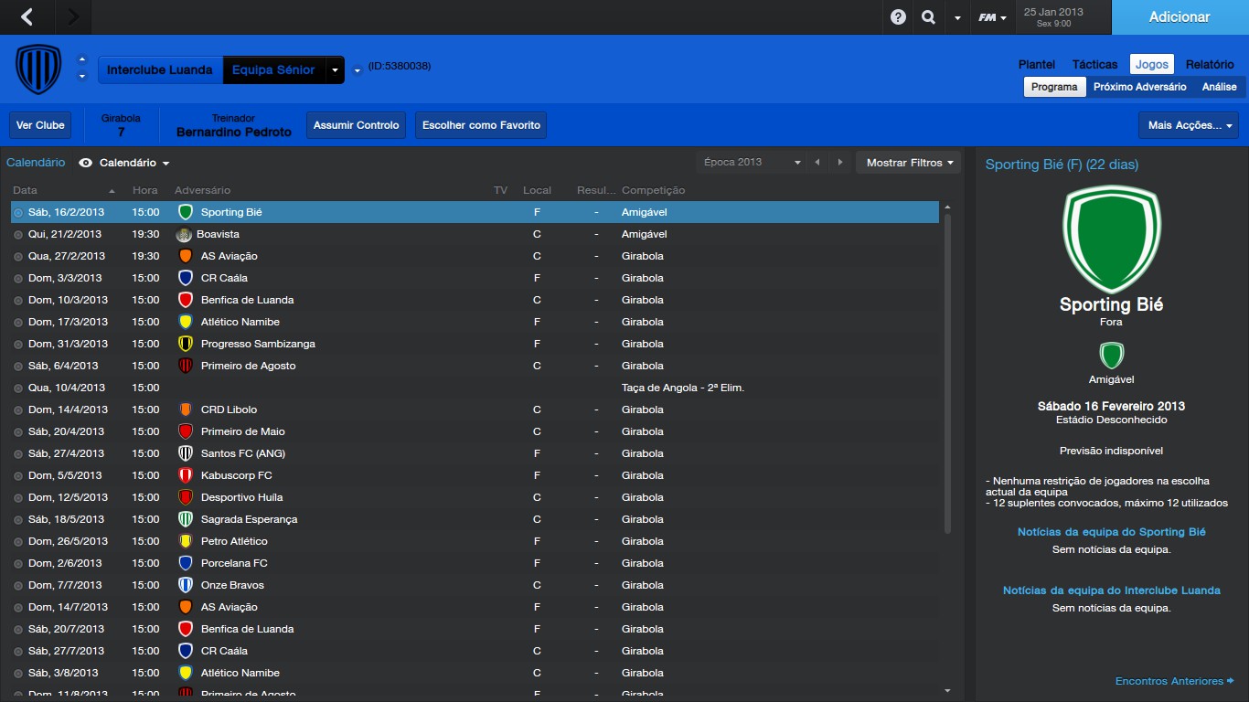This screenshot has height=702, width=1249.
Task: Expand the dropdown arrow beside search
Action: (957, 18)
